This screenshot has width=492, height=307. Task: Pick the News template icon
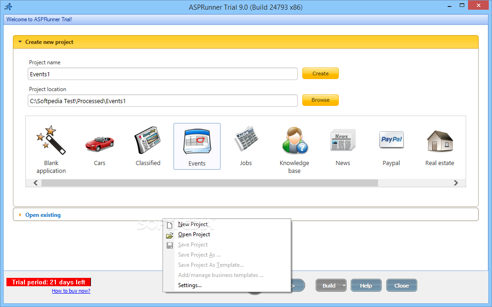point(342,140)
